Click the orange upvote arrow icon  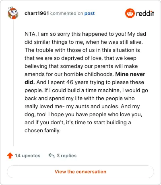pyautogui.click(x=10, y=156)
